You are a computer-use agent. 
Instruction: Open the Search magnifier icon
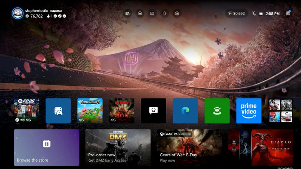[x=165, y=14]
